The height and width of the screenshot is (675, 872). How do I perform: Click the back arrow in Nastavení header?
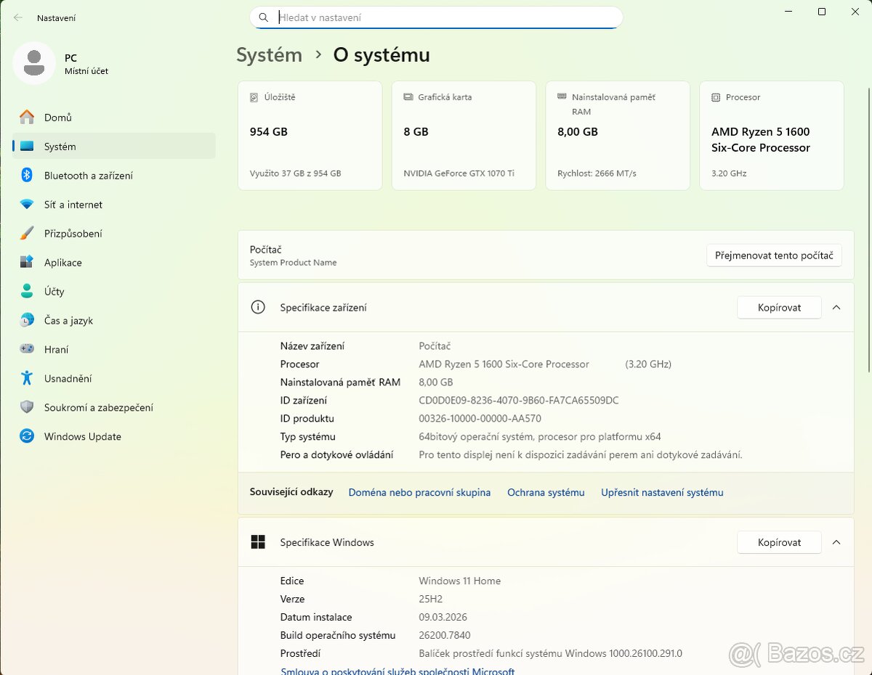pyautogui.click(x=18, y=17)
